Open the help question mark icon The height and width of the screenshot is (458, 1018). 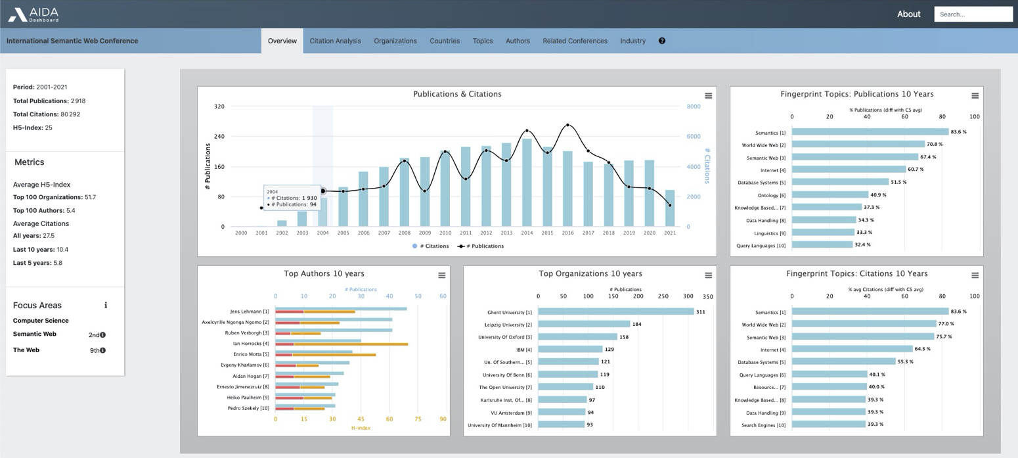tap(661, 41)
